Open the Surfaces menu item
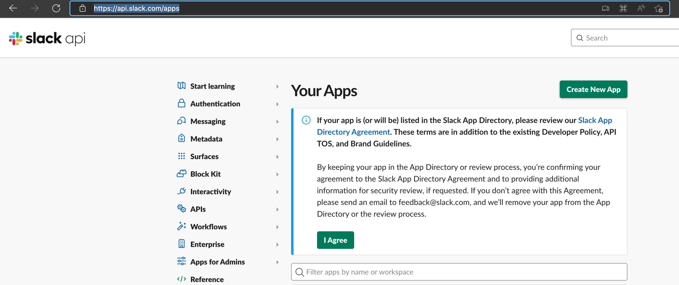This screenshot has height=285, width=679. (x=204, y=157)
